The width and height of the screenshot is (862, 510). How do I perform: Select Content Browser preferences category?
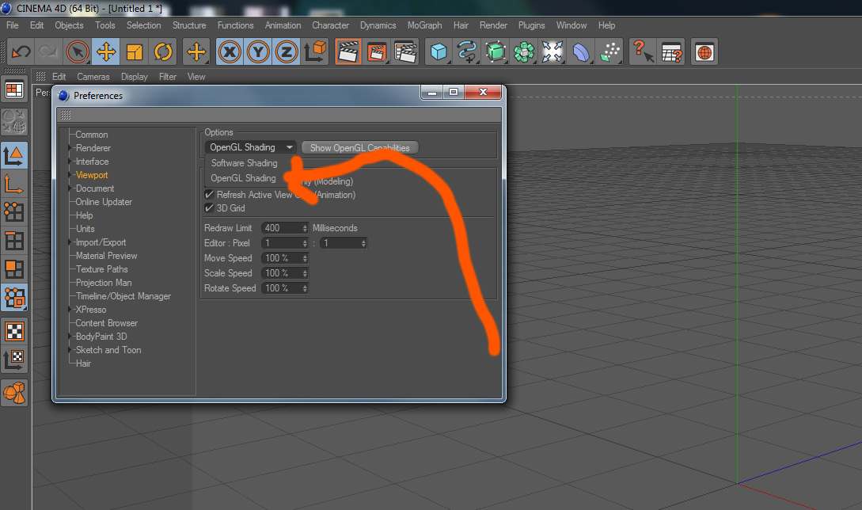pyautogui.click(x=107, y=323)
